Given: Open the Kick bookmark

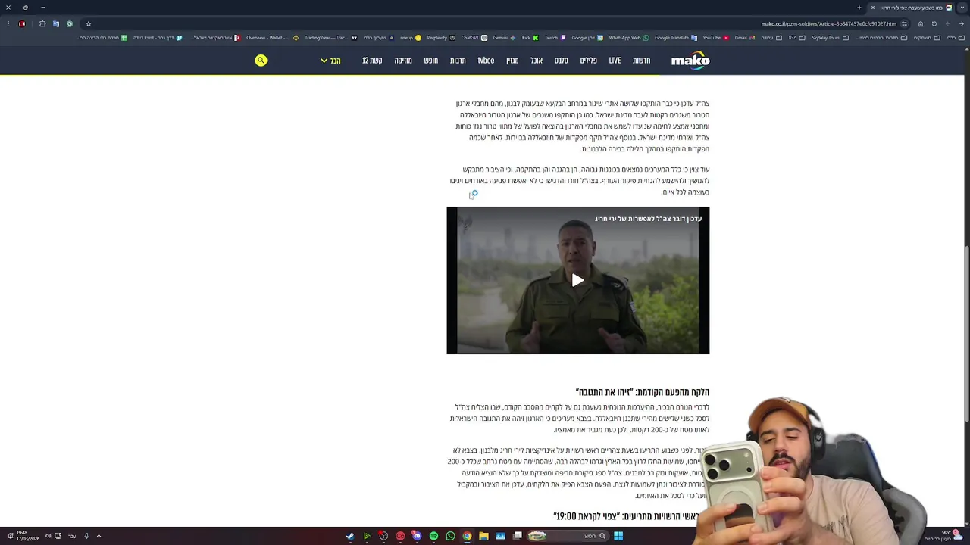Looking at the screenshot, I should [530, 37].
